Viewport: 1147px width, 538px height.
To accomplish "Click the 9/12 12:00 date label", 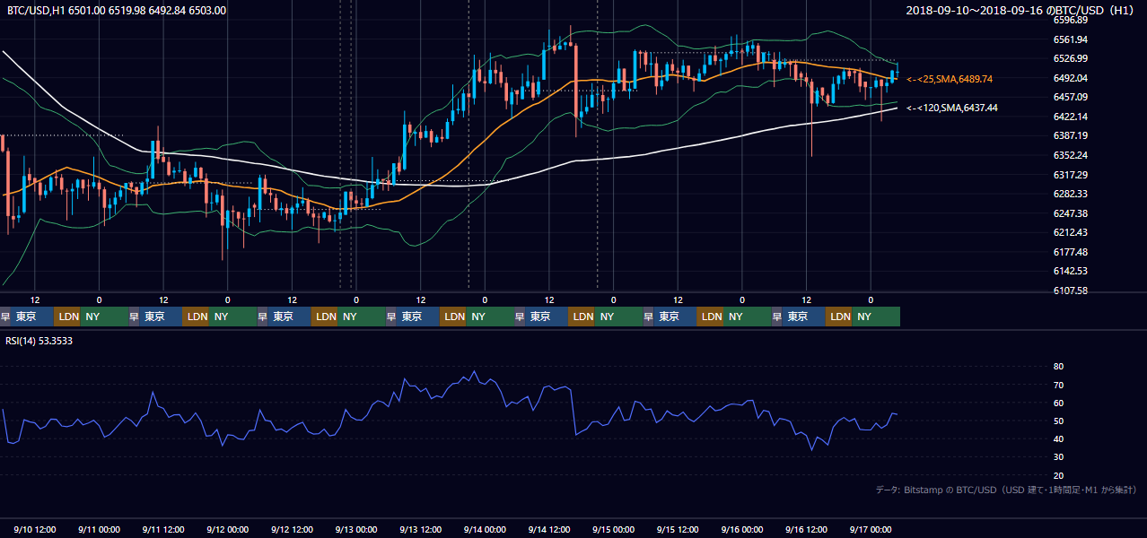I will (x=292, y=529).
